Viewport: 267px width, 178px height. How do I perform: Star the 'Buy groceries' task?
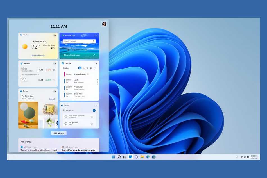(x=92, y=124)
